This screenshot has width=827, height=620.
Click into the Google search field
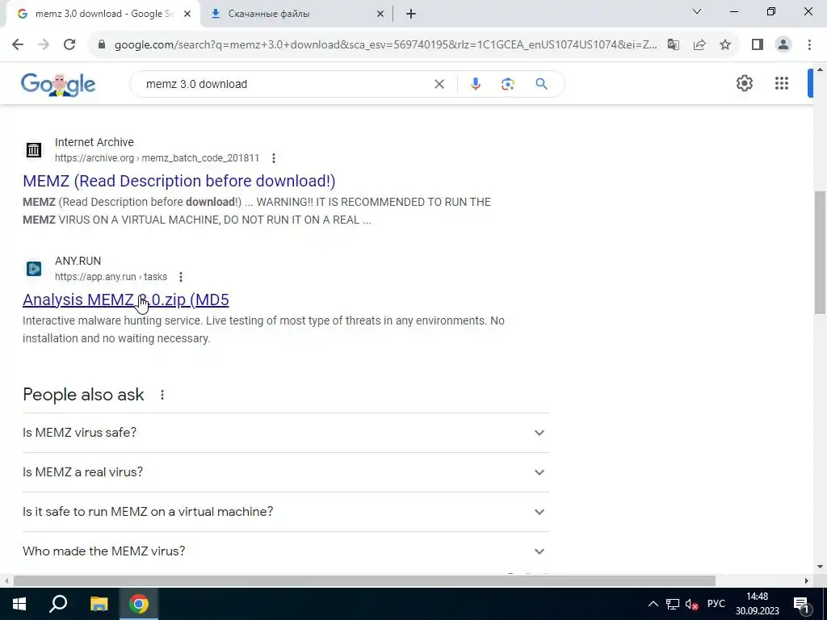click(285, 84)
